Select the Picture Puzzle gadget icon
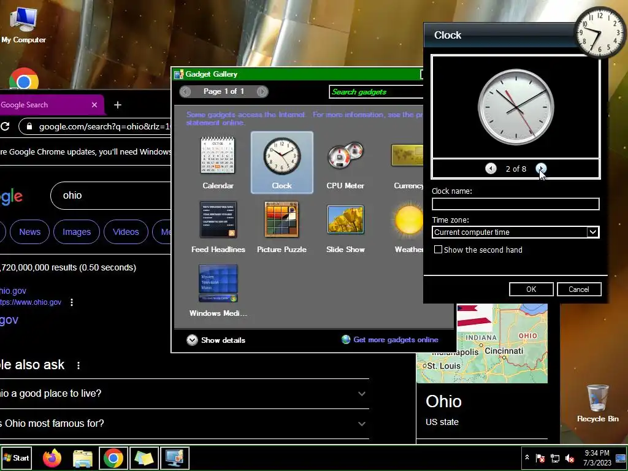Viewport: 628px width, 471px height. pos(281,220)
